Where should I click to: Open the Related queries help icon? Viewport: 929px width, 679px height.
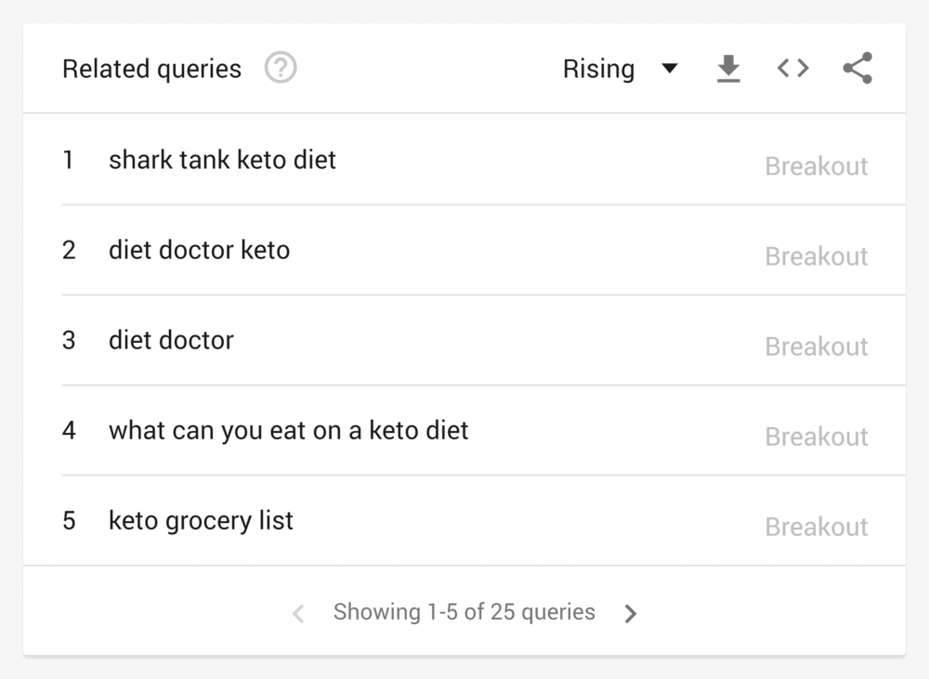point(281,68)
